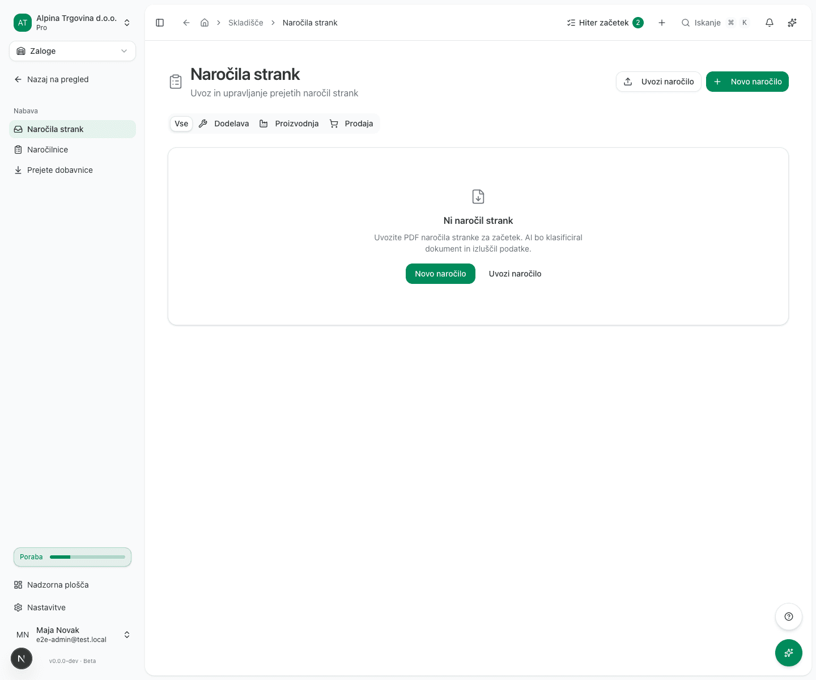Screen dimensions: 816x680
Task: Open the help question mark button
Action: click(789, 617)
